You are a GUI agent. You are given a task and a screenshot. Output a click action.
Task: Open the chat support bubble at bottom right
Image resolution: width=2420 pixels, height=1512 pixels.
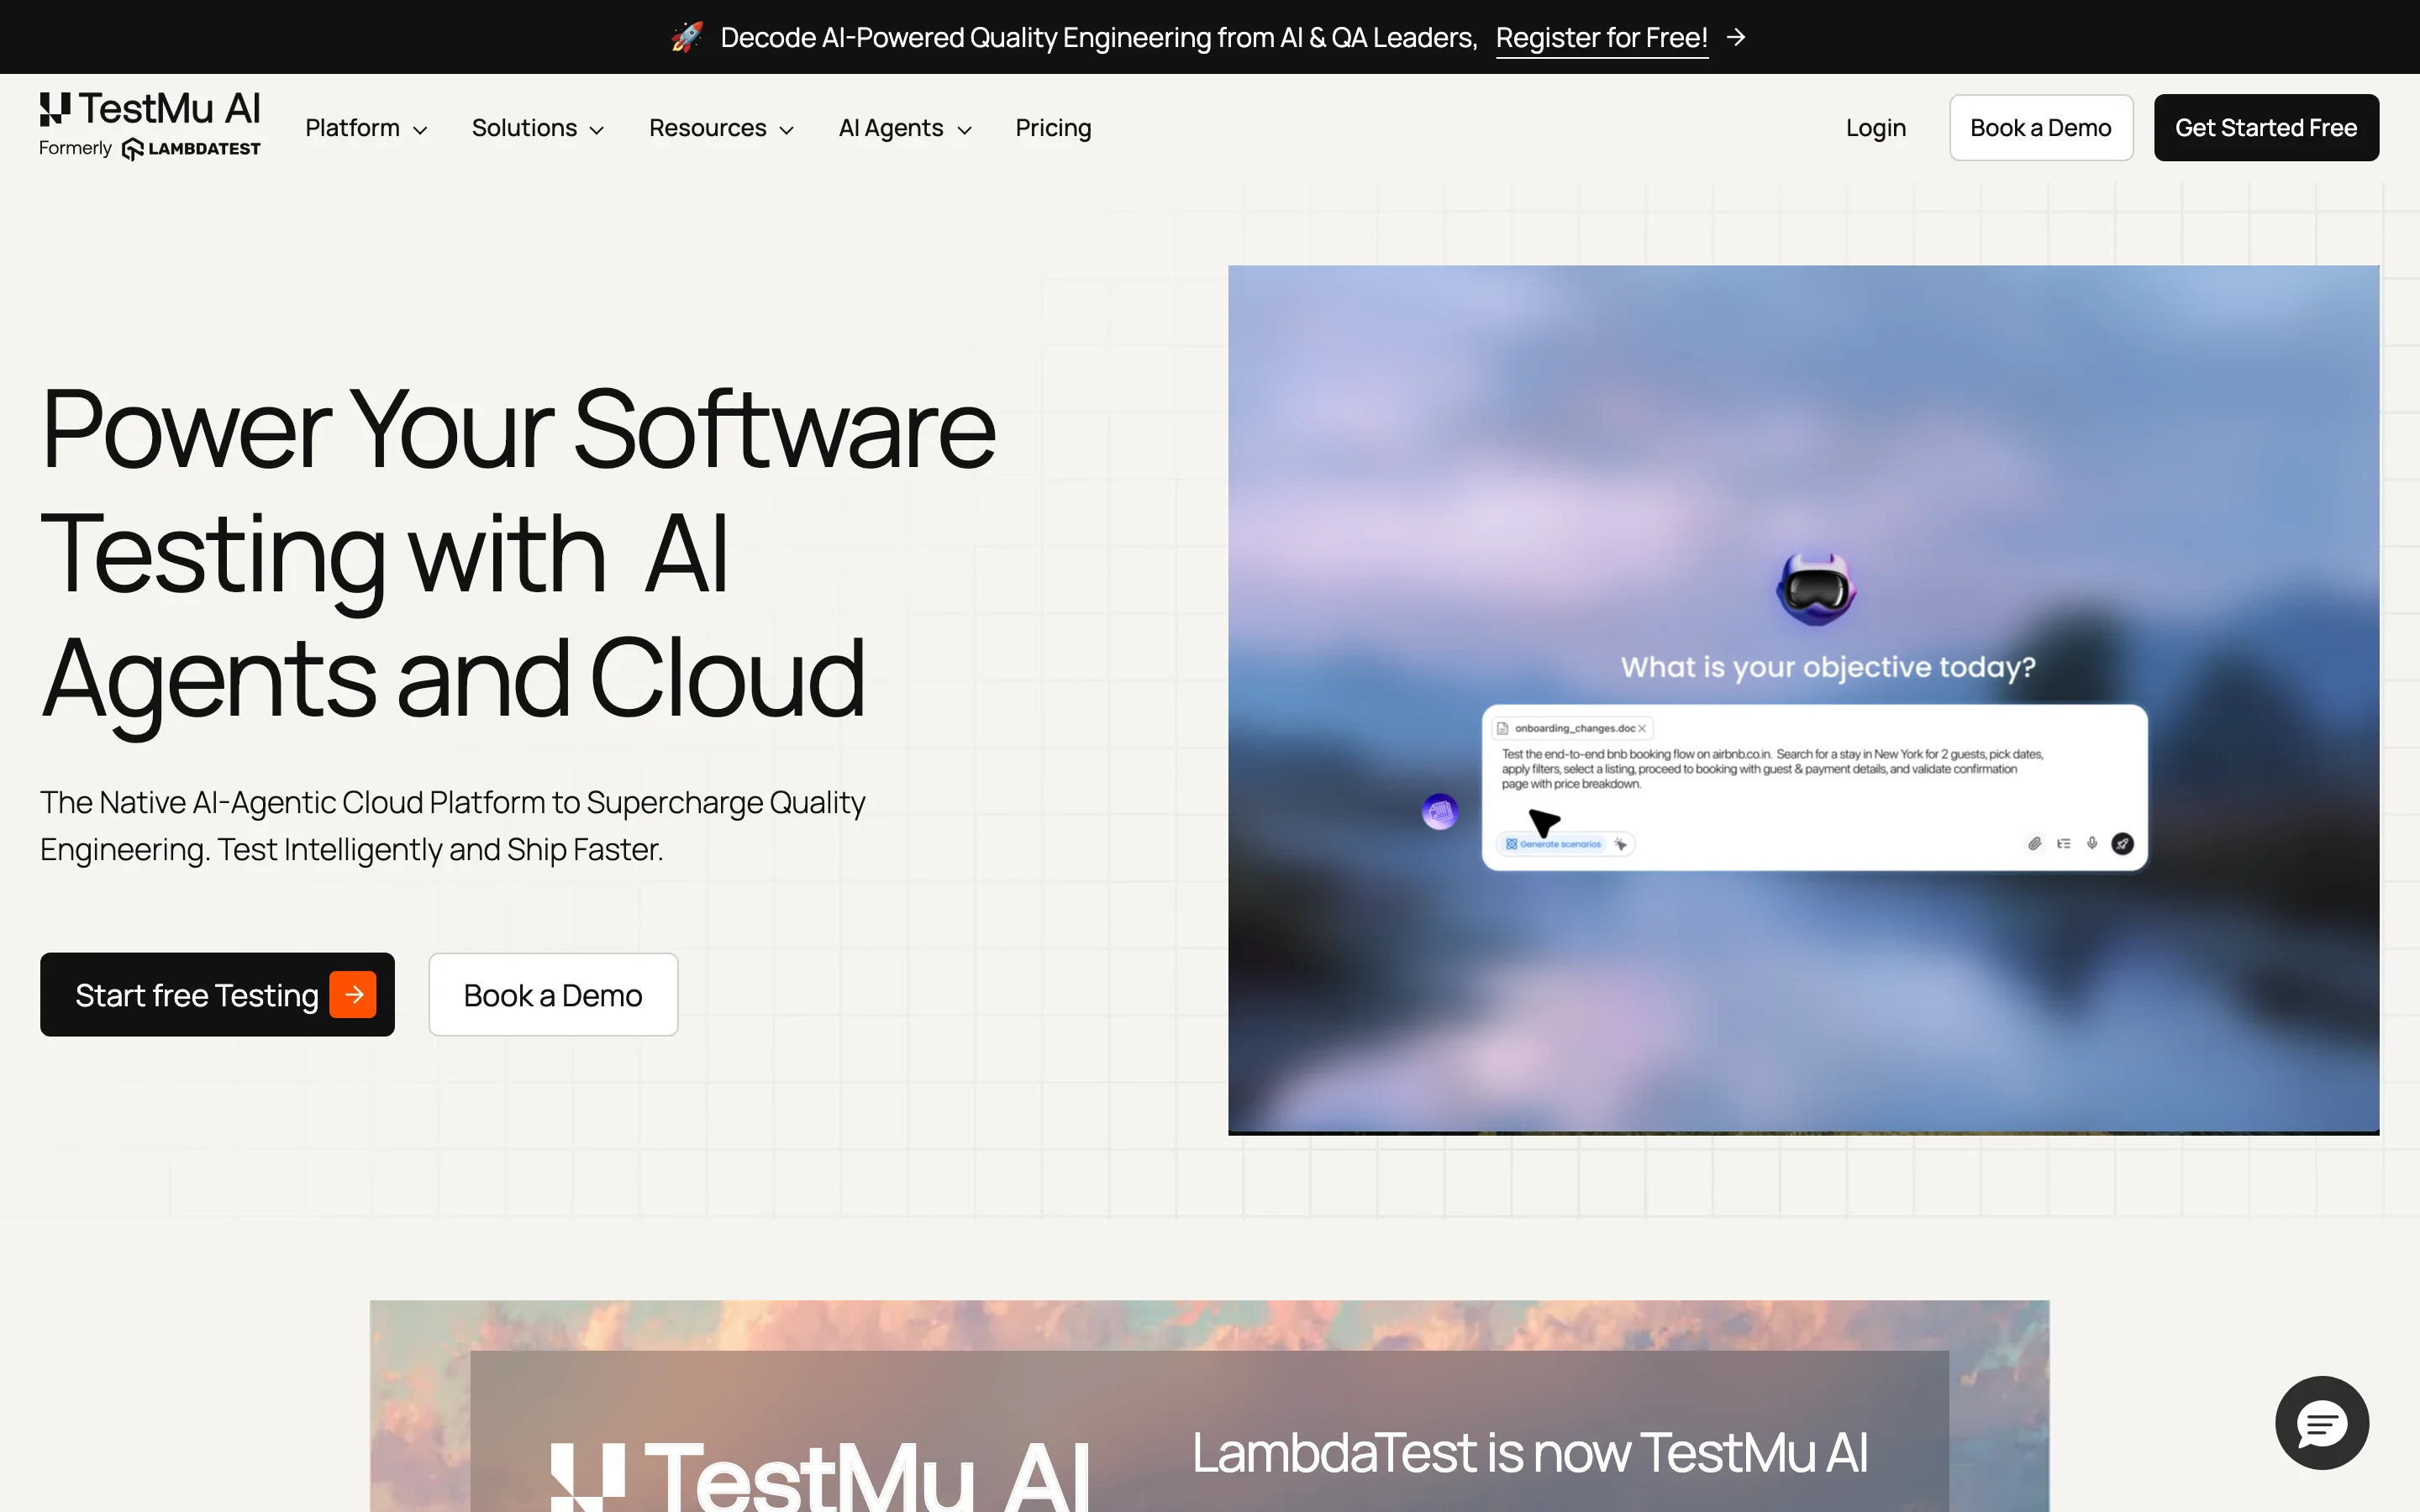pyautogui.click(x=2321, y=1423)
